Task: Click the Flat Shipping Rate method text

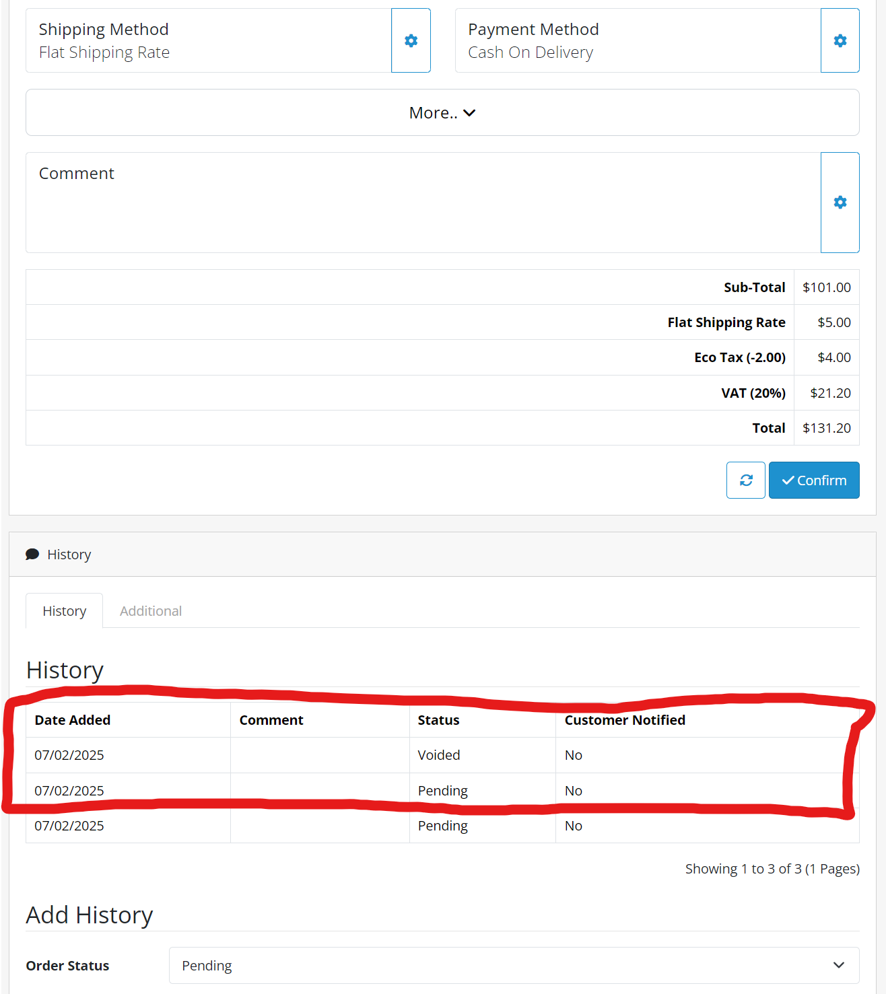Action: pyautogui.click(x=104, y=52)
